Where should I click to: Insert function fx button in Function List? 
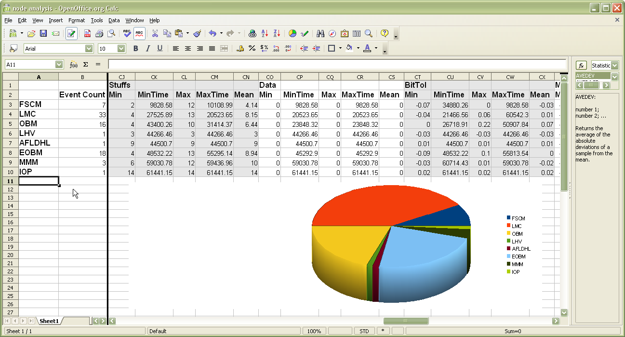[x=582, y=65]
